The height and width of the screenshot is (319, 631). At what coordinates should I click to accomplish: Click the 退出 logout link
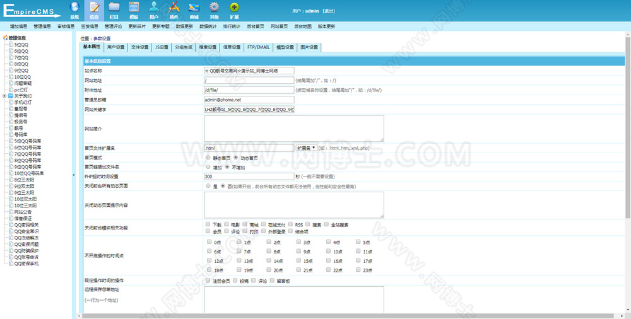point(329,11)
